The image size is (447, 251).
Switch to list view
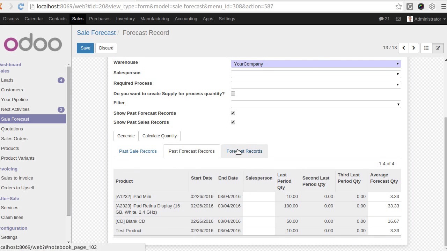(x=426, y=48)
